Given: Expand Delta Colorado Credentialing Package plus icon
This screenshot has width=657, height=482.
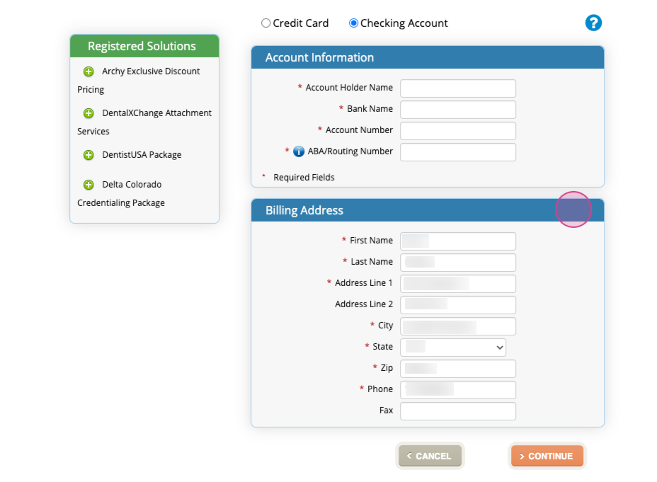Looking at the screenshot, I should click(x=88, y=185).
